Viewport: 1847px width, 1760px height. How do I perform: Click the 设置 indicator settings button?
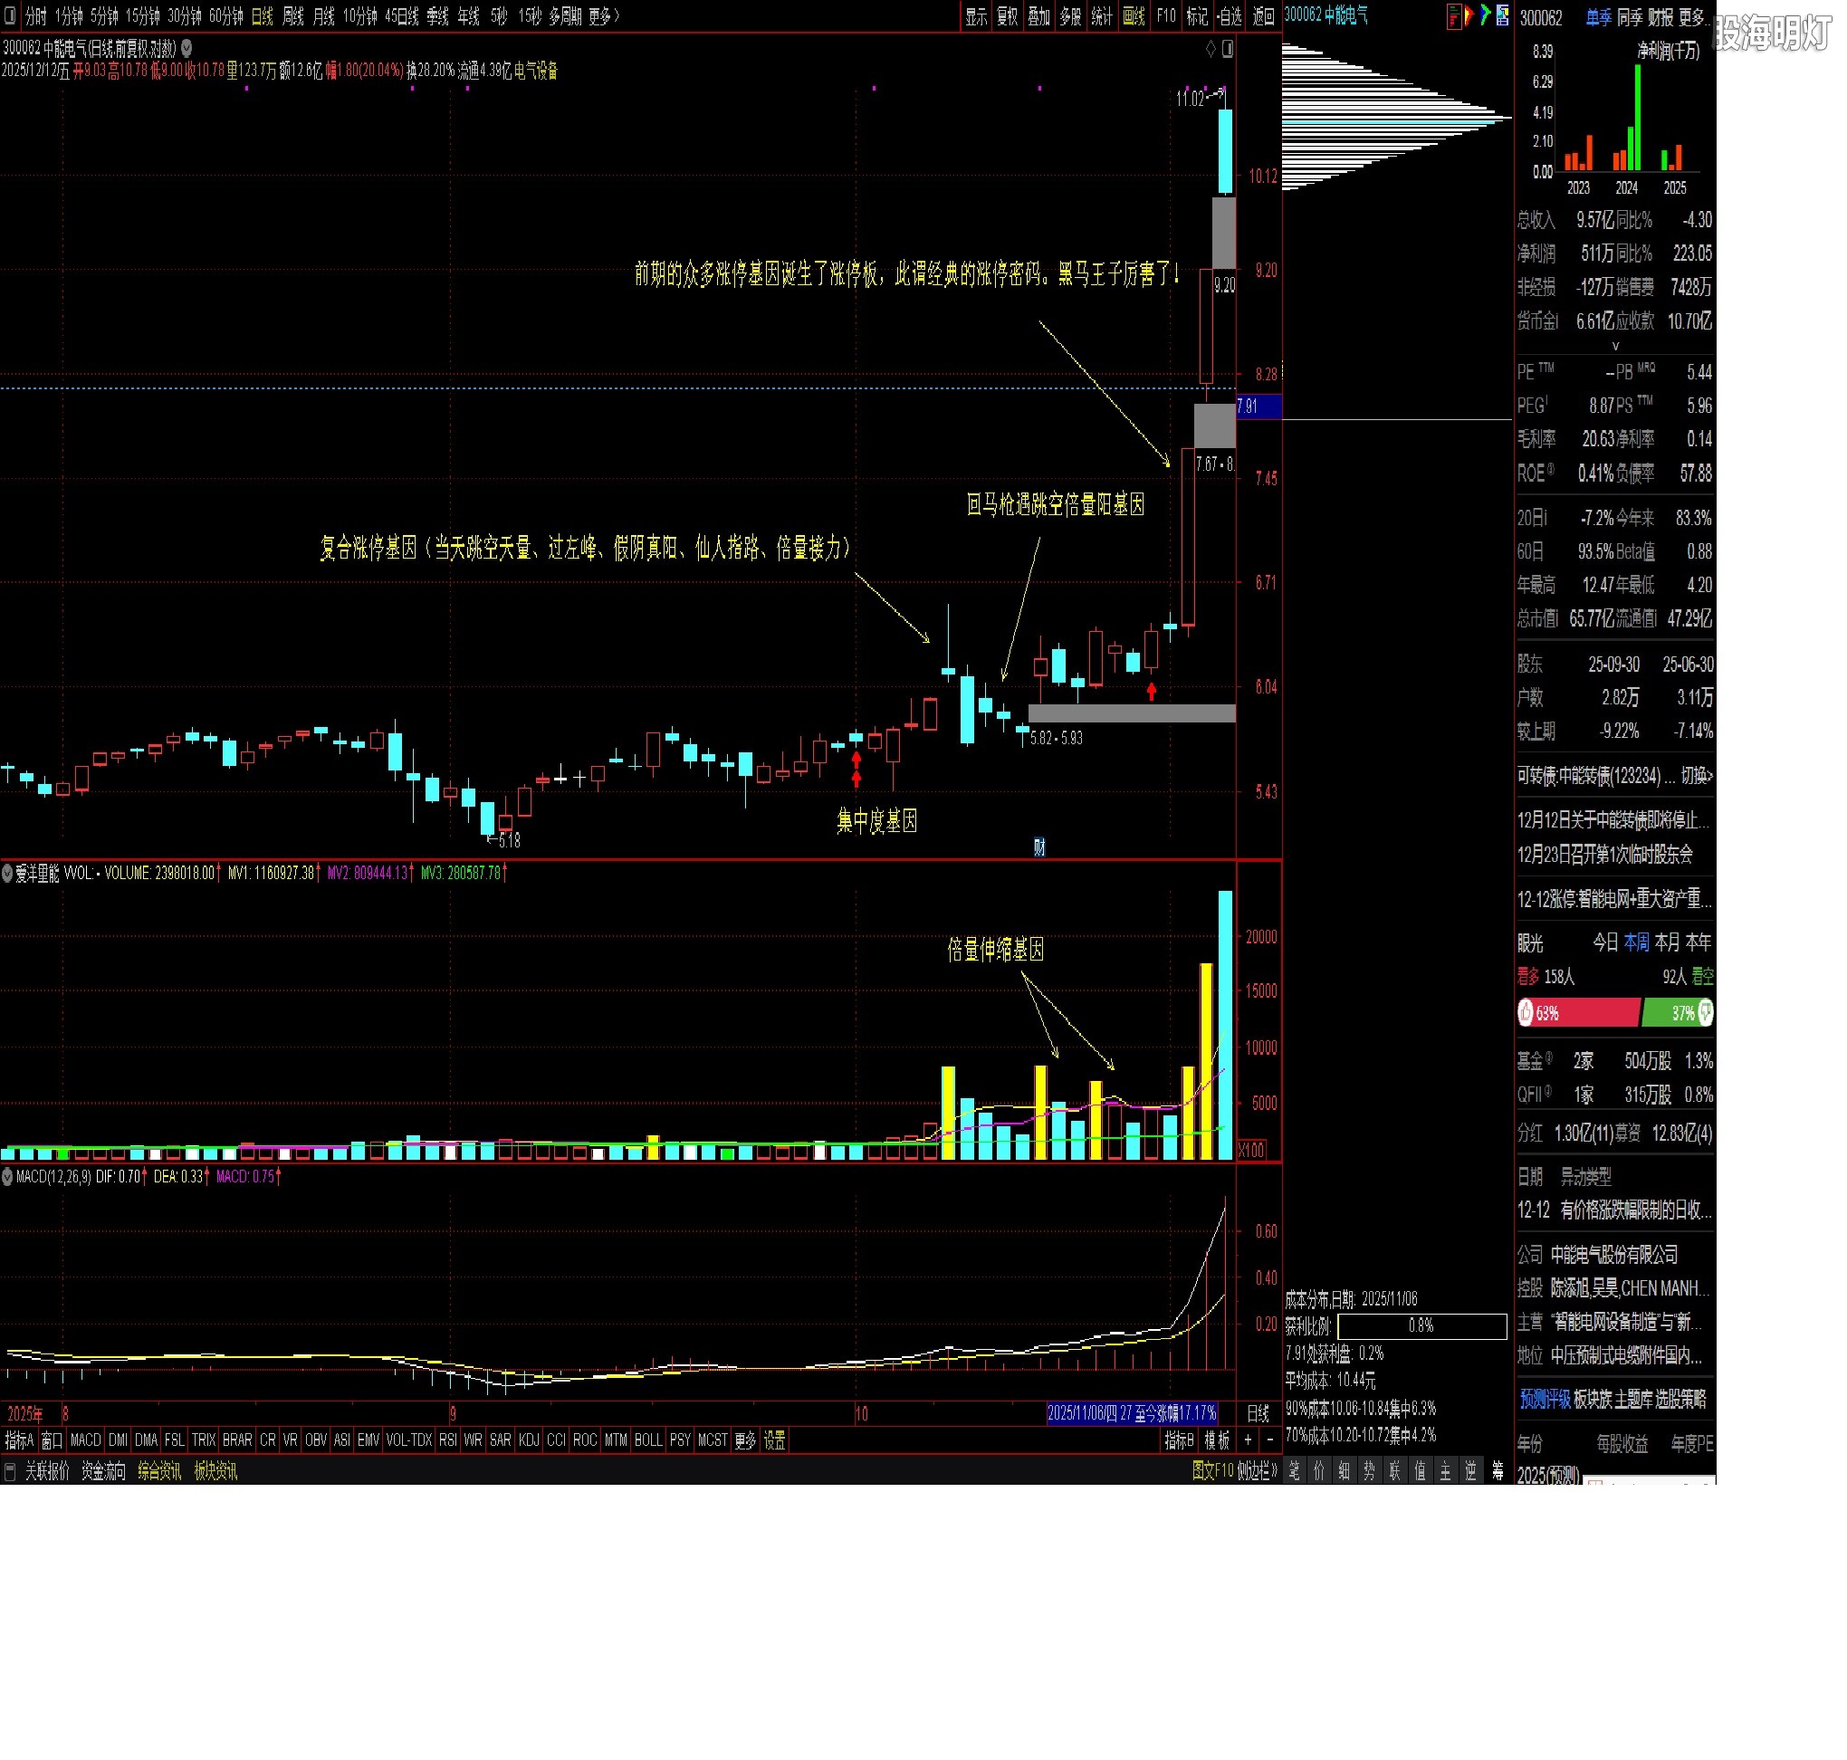pos(775,1440)
